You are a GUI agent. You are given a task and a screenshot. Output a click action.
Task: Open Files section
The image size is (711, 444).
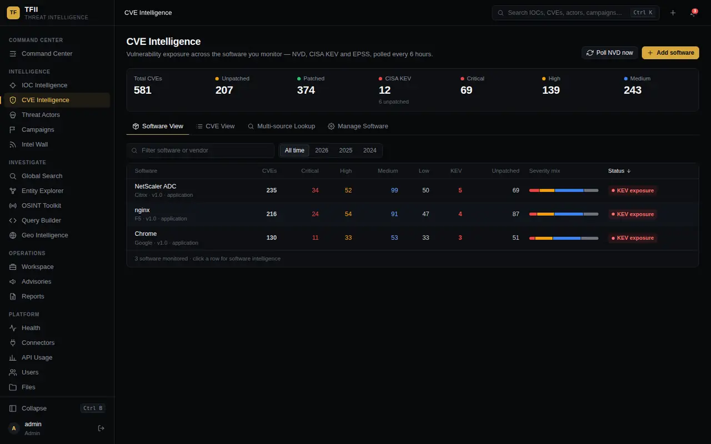pyautogui.click(x=57, y=387)
